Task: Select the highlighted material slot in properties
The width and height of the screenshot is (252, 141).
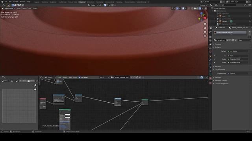Action: click(230, 33)
